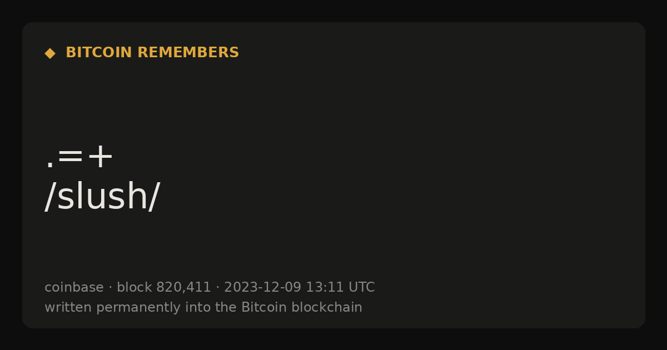Open block 820,411 reference
This screenshot has width=667, height=350.
[164, 287]
